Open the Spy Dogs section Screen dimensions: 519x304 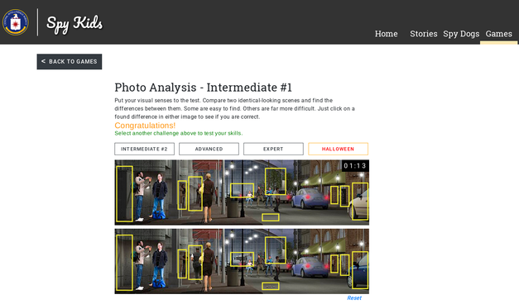tap(461, 34)
